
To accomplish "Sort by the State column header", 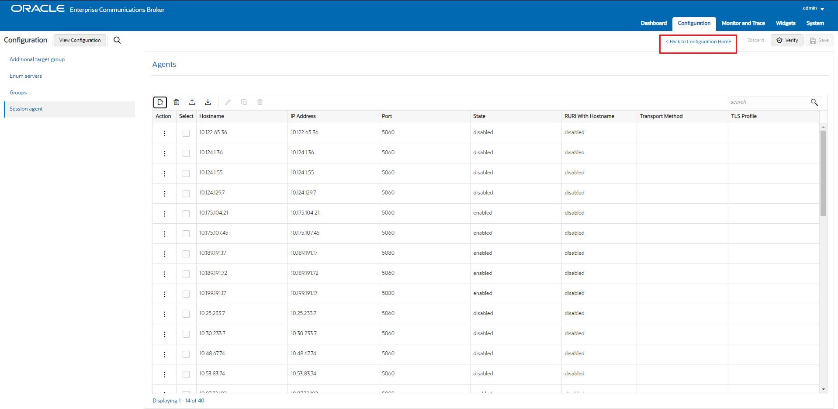I will point(516,116).
